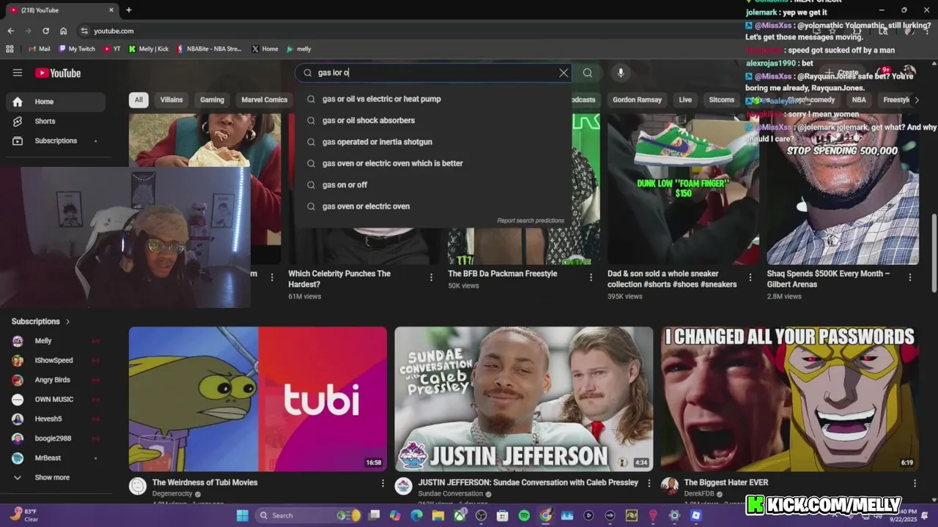Open Chrome from the taskbar
938x527 pixels.
pyautogui.click(x=545, y=515)
